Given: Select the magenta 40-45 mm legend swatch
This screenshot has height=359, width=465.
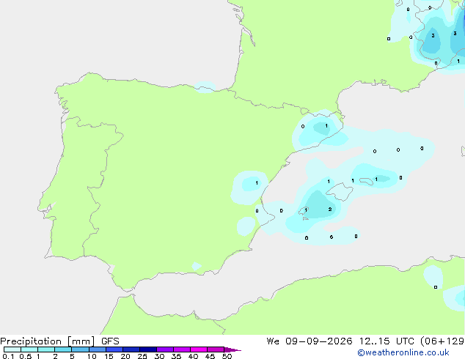Looking at the screenshot, I should tap(199, 349).
